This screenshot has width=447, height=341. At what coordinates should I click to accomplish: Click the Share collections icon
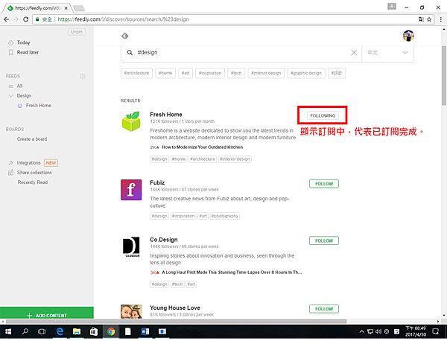[x=10, y=173]
